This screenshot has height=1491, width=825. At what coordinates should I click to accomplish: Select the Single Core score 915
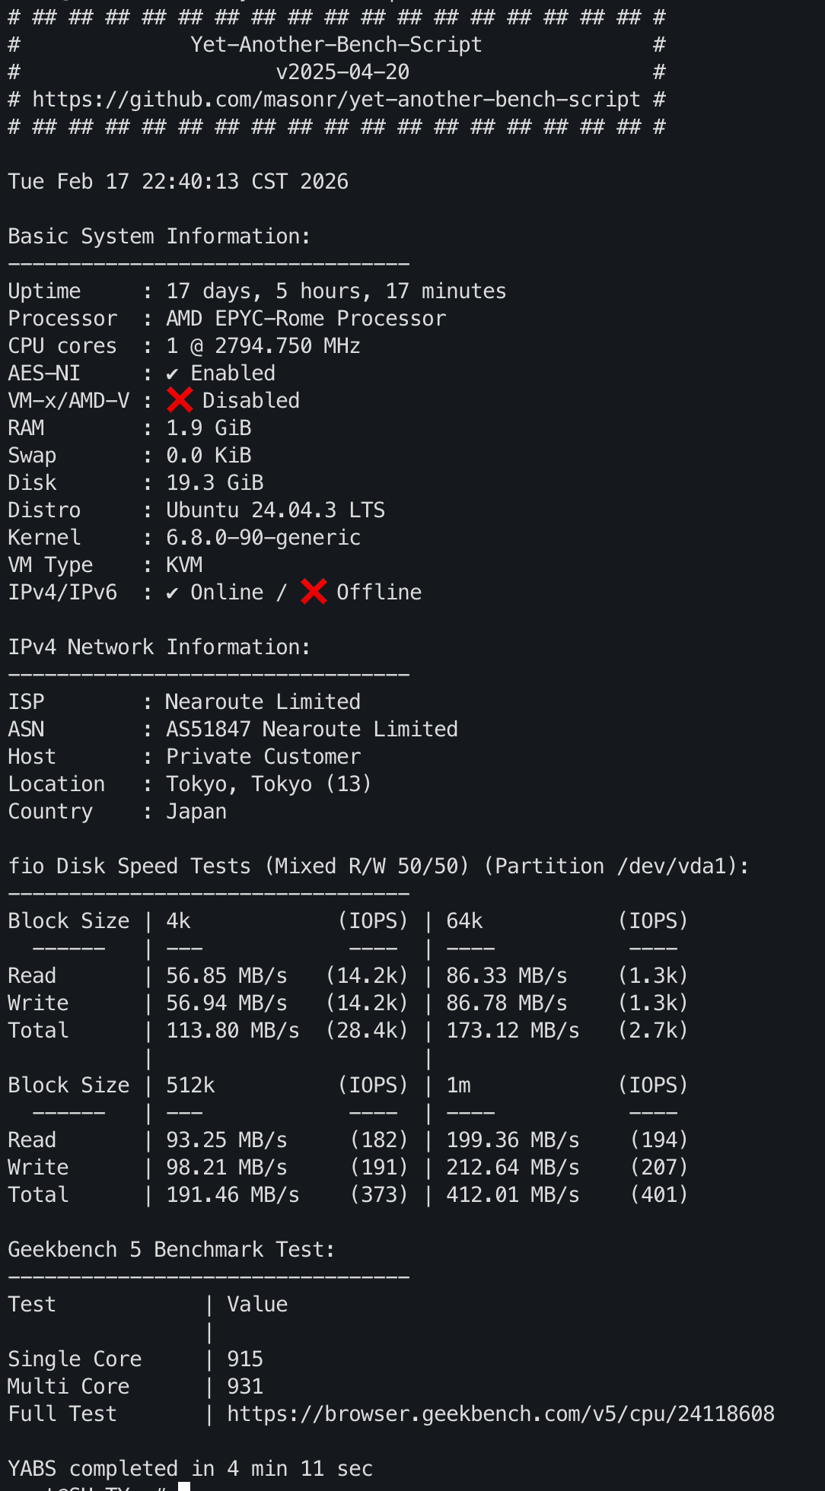(245, 1359)
